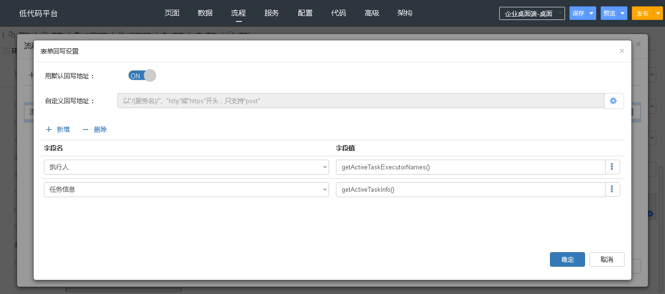The height and width of the screenshot is (294, 665).
Task: Open the 发布 dropdown arrow
Action: point(658,14)
